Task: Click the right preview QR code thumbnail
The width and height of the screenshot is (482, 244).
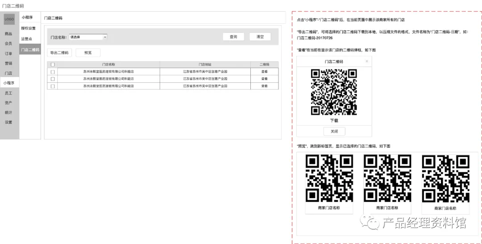Action: 446,178
